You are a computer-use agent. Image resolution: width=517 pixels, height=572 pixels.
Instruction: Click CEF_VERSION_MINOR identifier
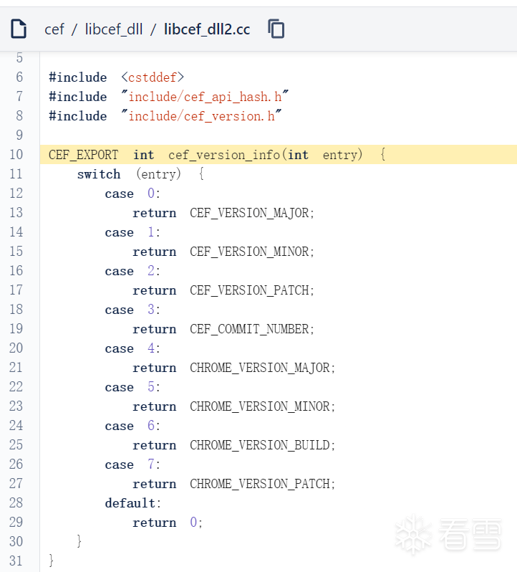pyautogui.click(x=250, y=252)
